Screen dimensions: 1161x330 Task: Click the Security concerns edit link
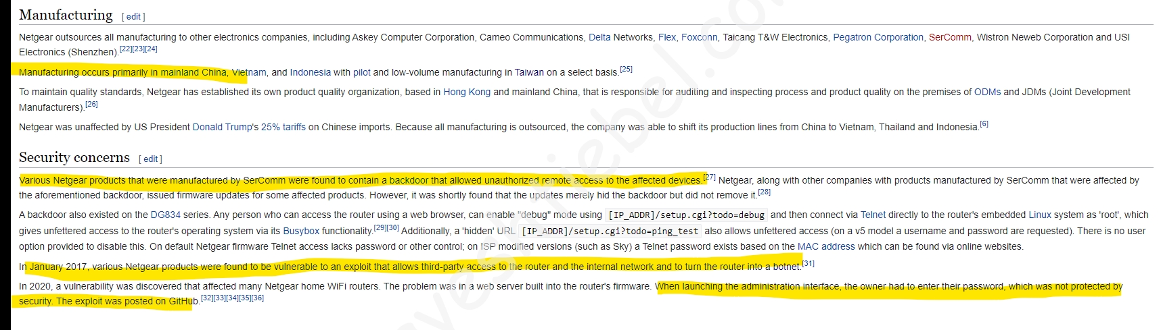pos(150,159)
